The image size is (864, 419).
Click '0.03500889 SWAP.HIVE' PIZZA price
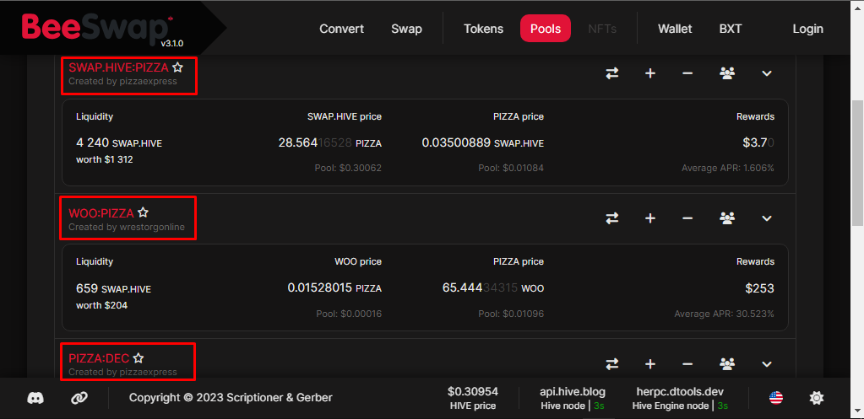(x=483, y=143)
